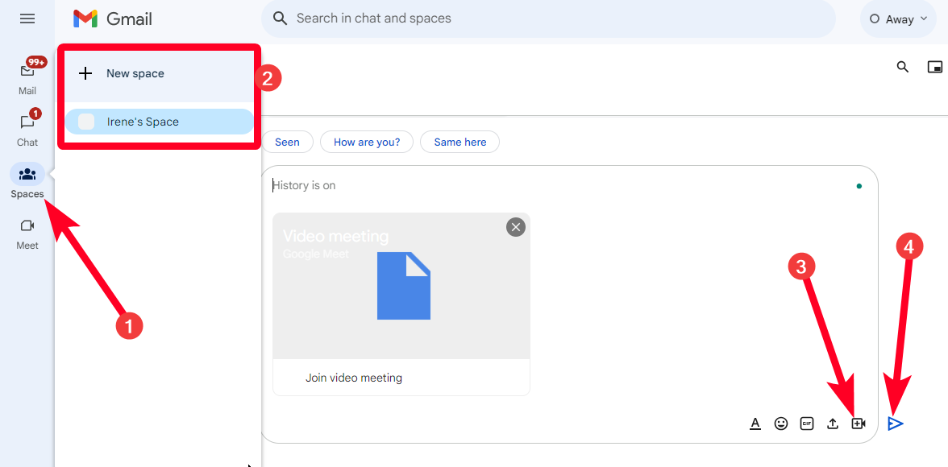Click the 'Search in chat and spaces' field
Screen dimensions: 948x467
coord(548,19)
